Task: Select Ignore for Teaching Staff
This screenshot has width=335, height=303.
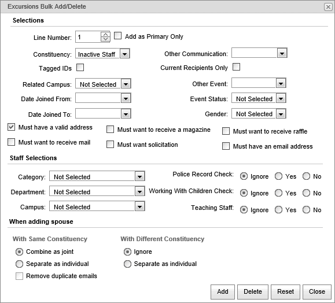Action: 244,210
